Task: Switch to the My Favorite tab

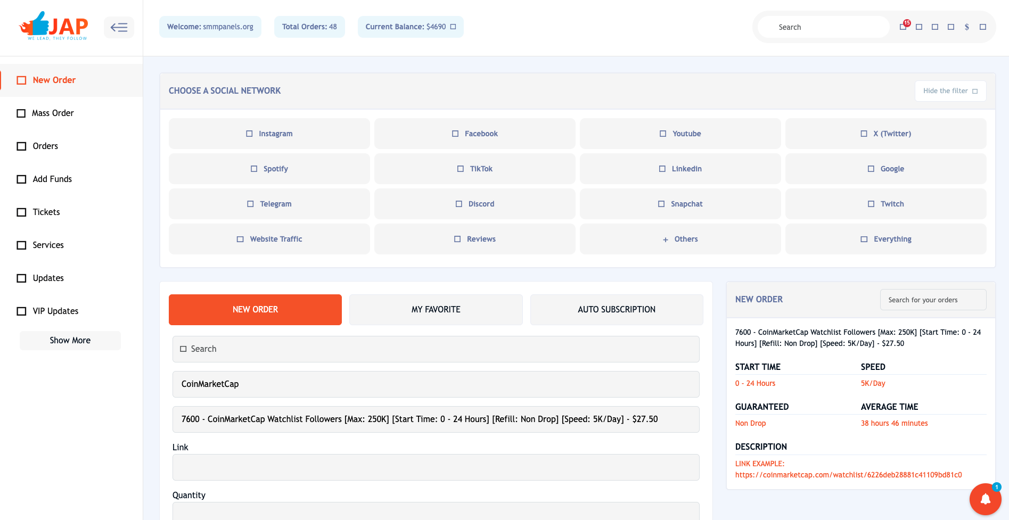Action: pos(436,310)
